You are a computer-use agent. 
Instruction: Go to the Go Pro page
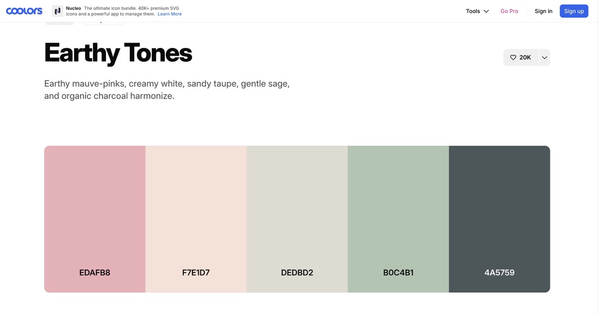click(x=509, y=11)
